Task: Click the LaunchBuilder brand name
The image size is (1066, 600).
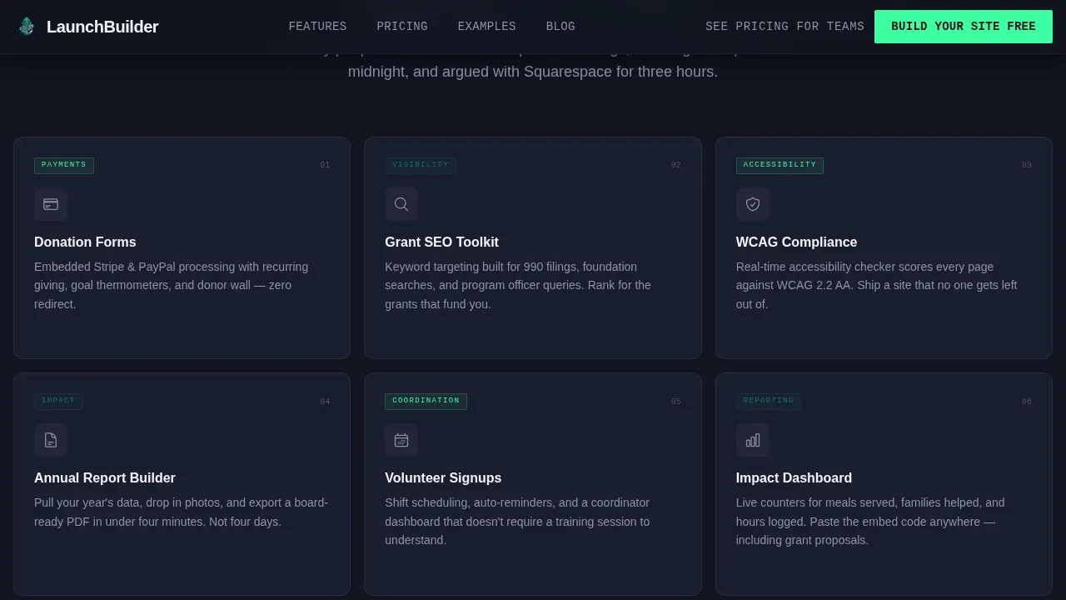Action: pos(102,27)
